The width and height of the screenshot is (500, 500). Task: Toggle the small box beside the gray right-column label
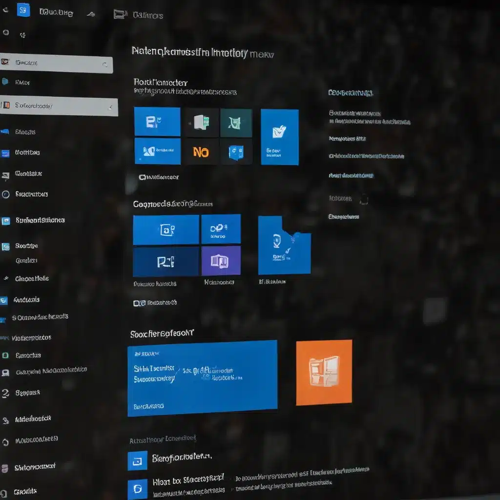pos(364,200)
